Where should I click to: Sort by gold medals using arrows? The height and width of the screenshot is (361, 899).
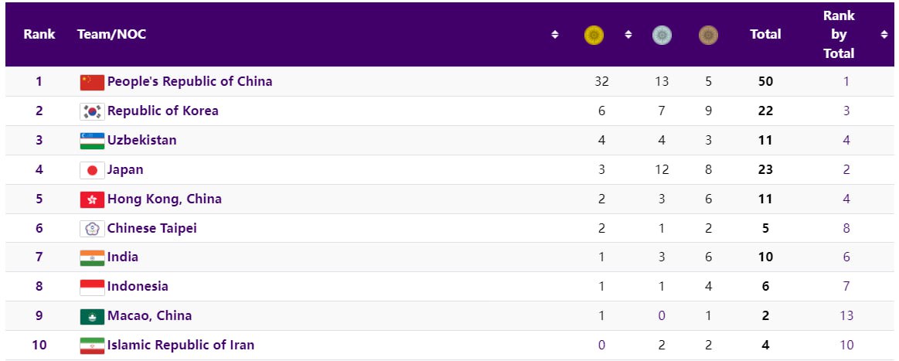click(x=628, y=35)
